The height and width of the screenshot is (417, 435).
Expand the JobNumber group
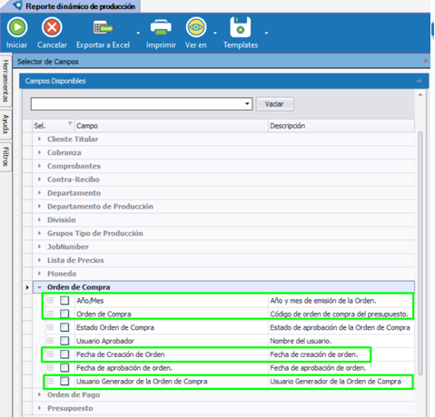39,247
